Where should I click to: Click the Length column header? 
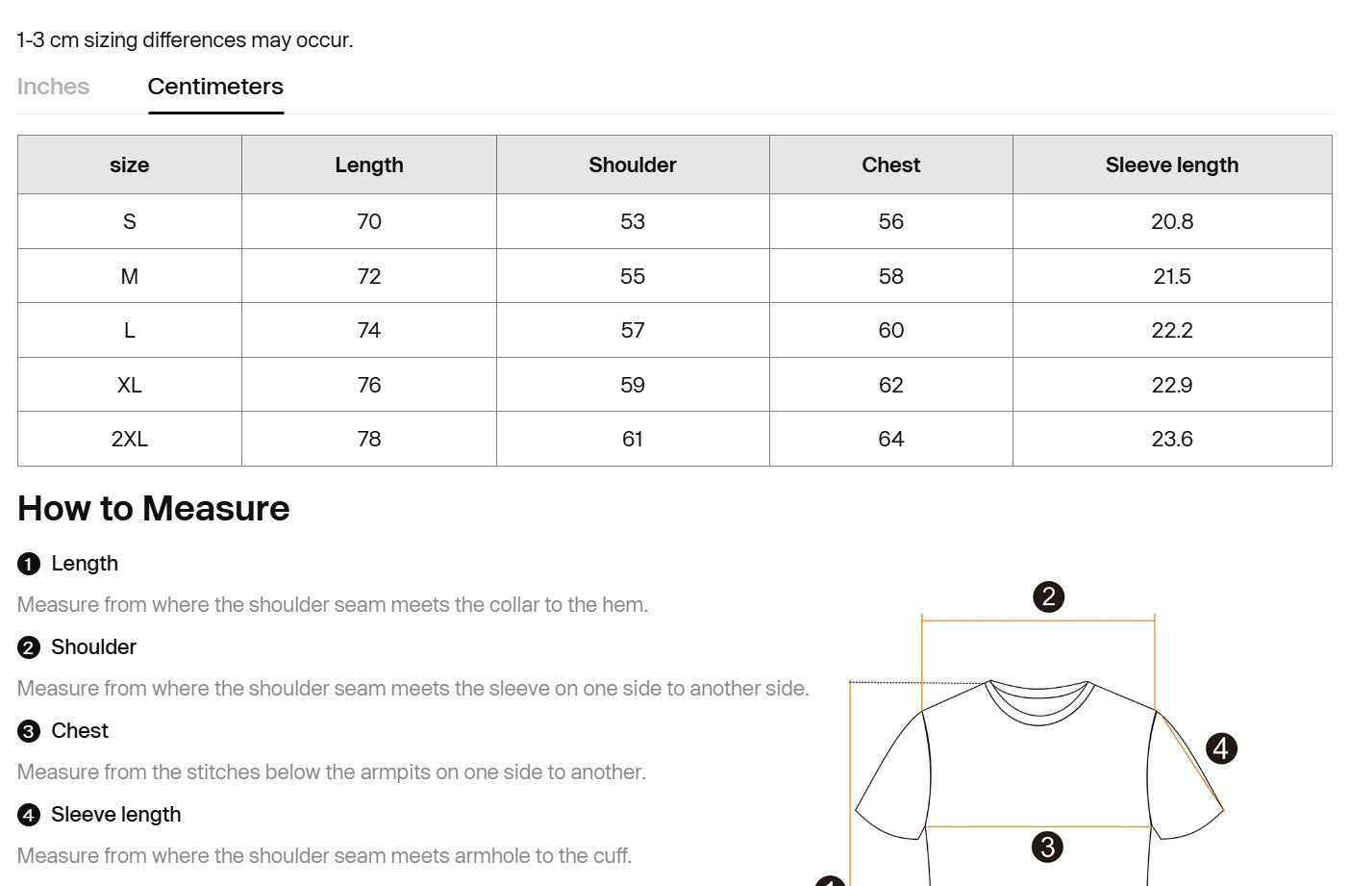coord(369,165)
